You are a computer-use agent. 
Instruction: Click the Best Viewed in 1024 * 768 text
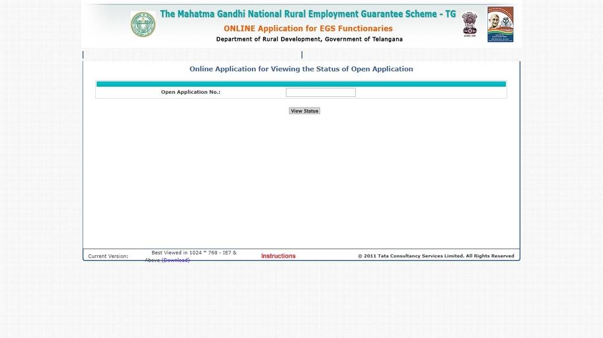194,253
